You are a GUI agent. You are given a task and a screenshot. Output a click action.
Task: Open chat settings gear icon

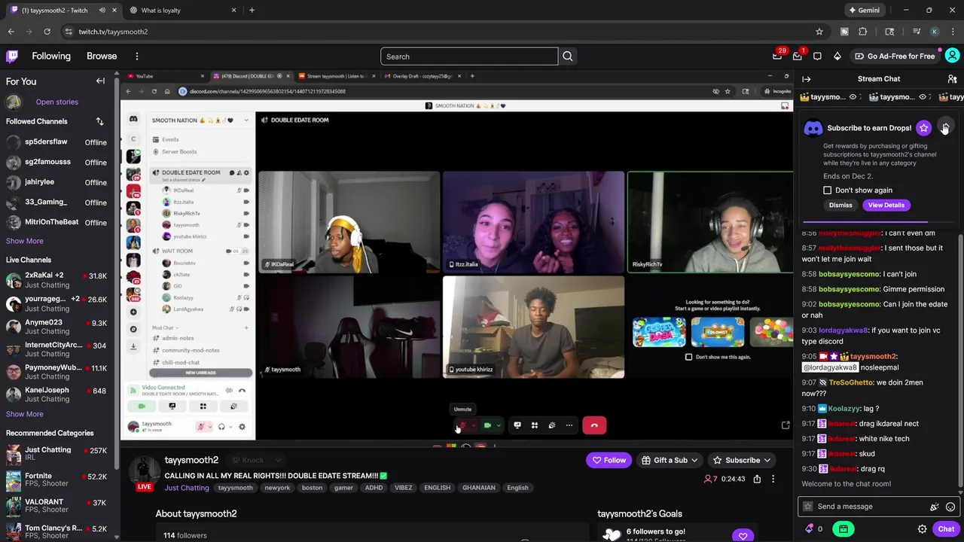coord(922,529)
